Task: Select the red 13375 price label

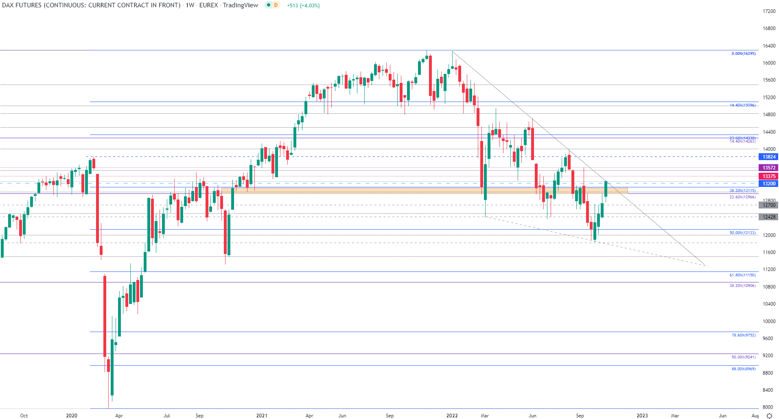Action: (x=768, y=176)
